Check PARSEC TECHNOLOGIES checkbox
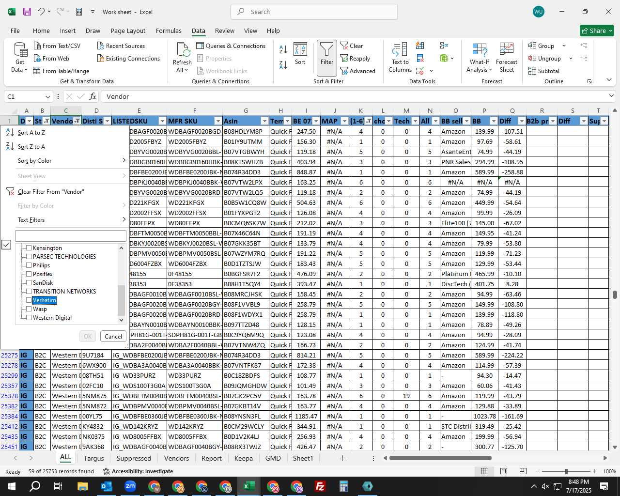 (29, 257)
